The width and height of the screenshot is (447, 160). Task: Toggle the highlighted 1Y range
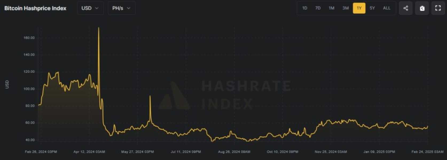pos(359,8)
